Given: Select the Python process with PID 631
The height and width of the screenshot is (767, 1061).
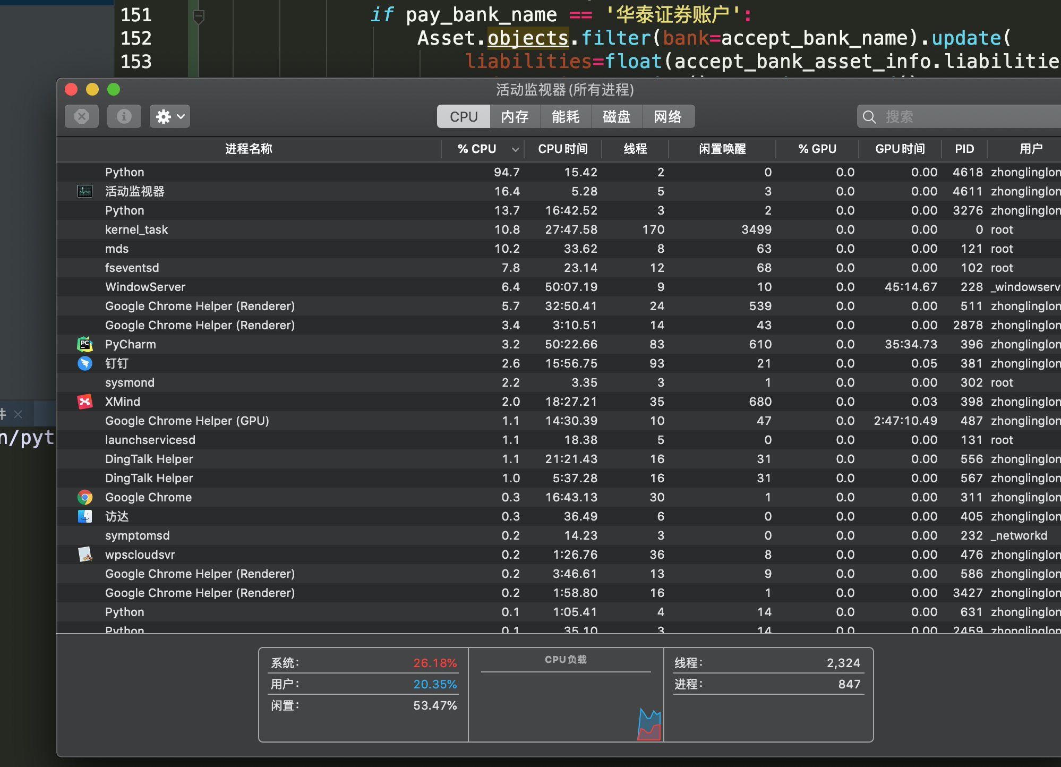Looking at the screenshot, I should [x=559, y=612].
